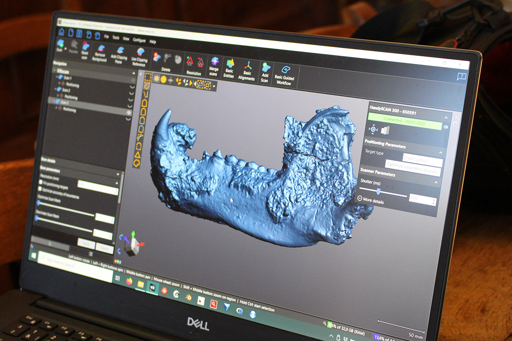This screenshot has width=512, height=341.
Task: Click the Home icon in the top toolbar
Action: [x=61, y=32]
